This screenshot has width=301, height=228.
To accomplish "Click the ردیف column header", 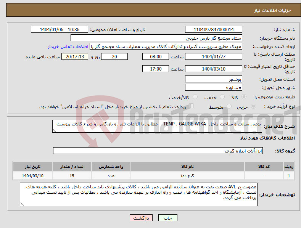I will click(289, 167).
